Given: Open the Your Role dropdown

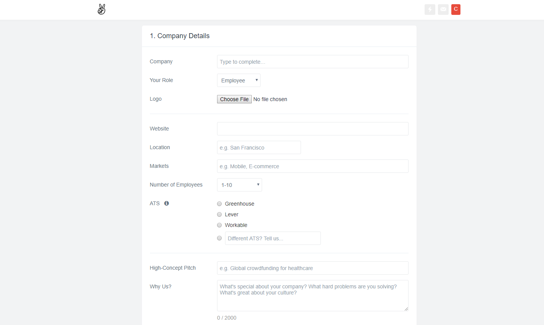Looking at the screenshot, I should click(x=239, y=80).
